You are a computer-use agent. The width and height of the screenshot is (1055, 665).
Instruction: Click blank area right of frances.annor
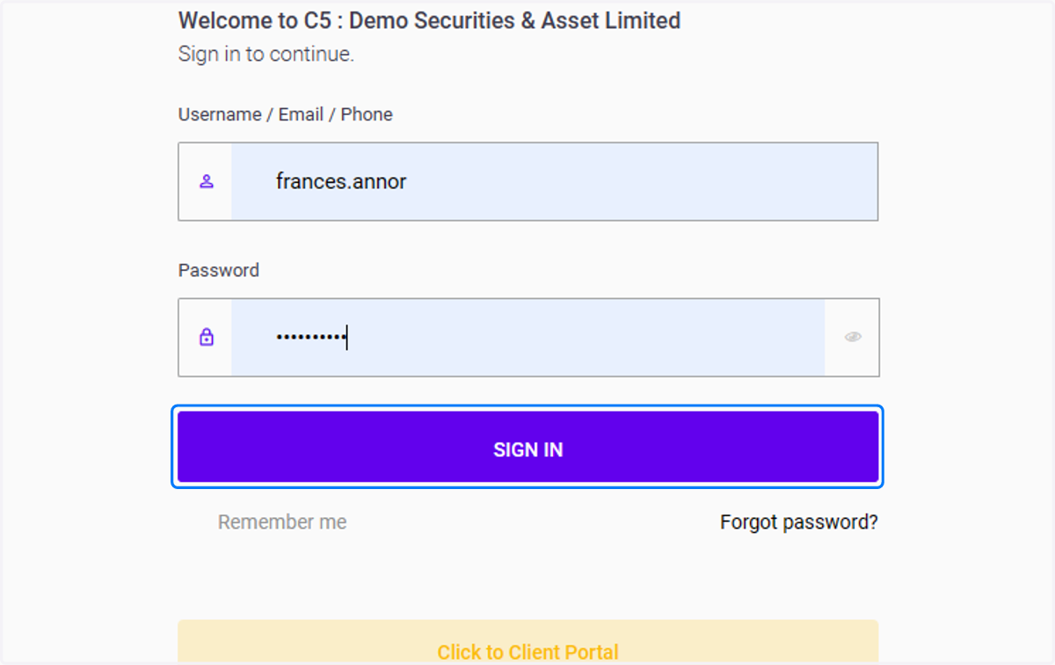(x=642, y=182)
